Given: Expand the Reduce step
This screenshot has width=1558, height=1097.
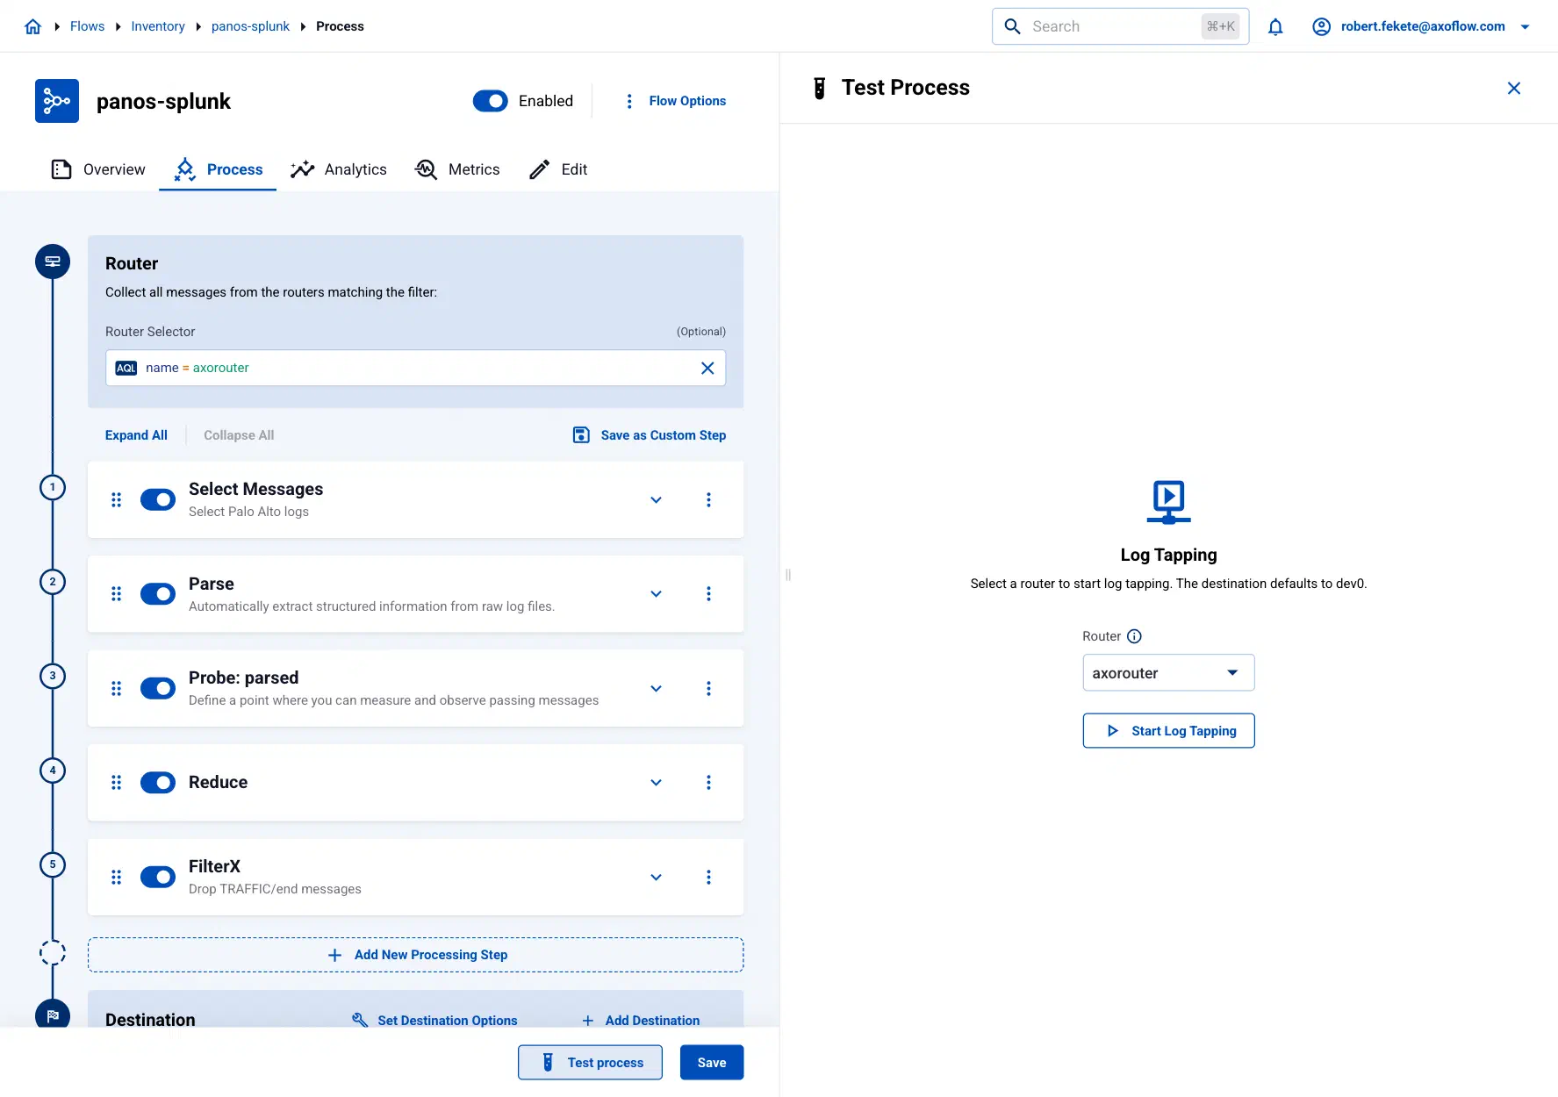Looking at the screenshot, I should (x=656, y=783).
